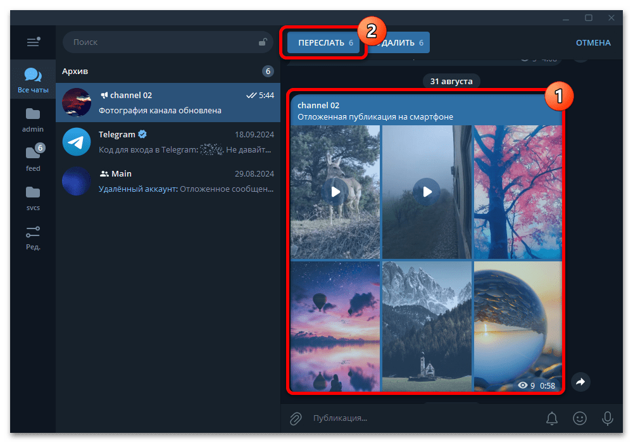Toggle the mute notifications bell

coord(551,418)
